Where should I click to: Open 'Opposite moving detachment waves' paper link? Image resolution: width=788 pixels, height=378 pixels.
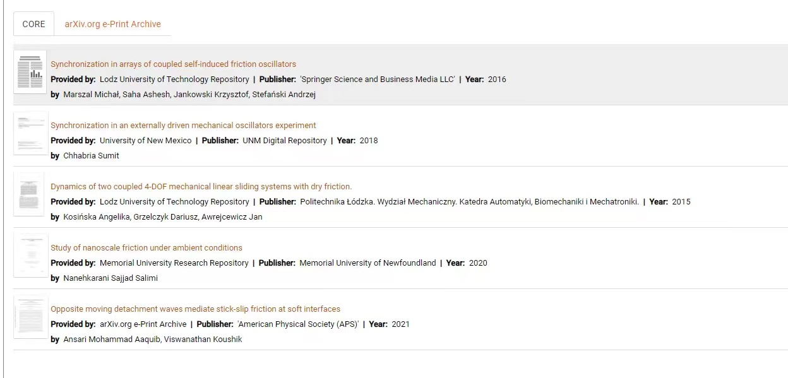coord(195,309)
